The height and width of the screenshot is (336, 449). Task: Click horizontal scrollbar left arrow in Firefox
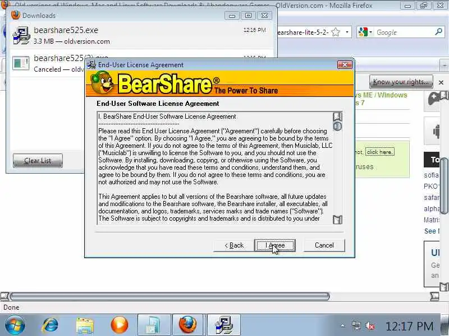[4, 296]
